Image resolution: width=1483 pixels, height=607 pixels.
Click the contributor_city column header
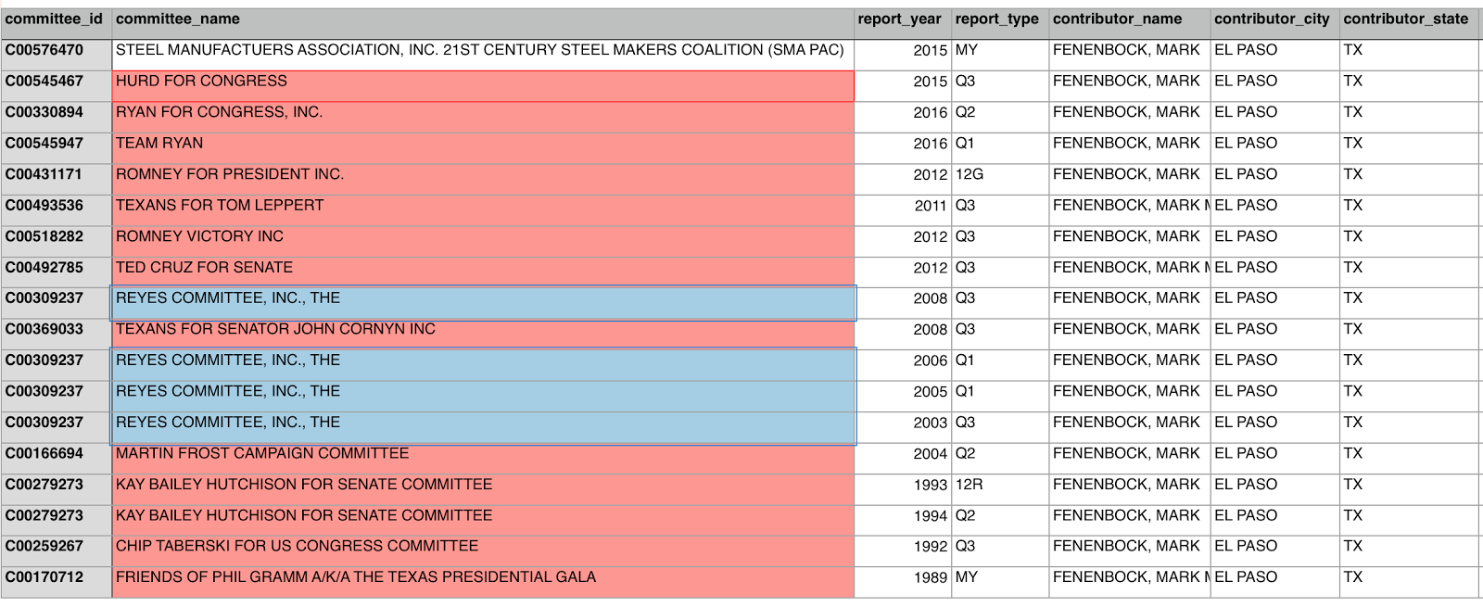pyautogui.click(x=1272, y=19)
